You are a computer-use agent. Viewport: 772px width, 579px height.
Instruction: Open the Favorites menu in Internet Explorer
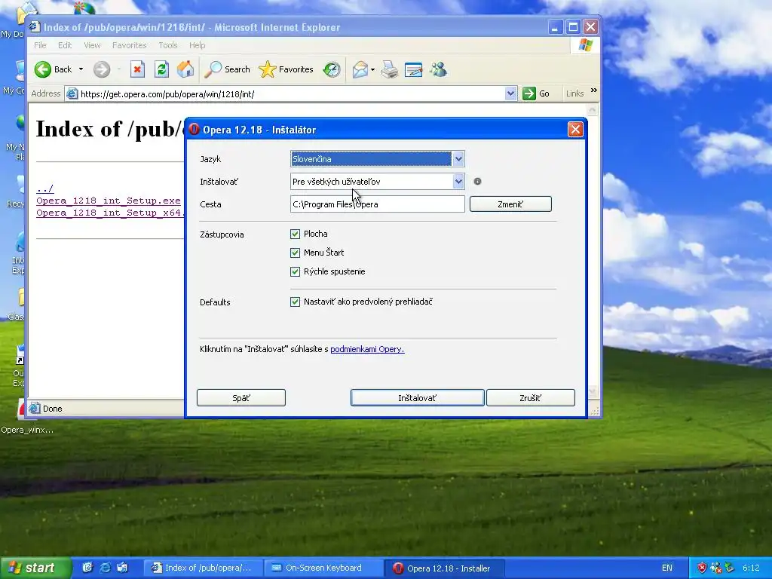click(x=129, y=45)
